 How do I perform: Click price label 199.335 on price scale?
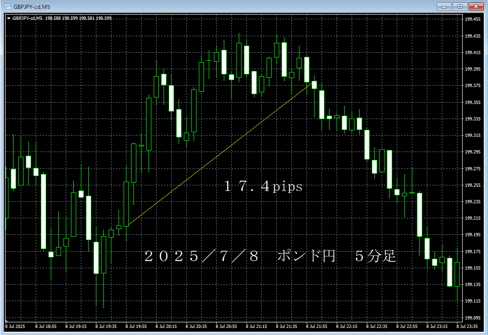[473, 119]
